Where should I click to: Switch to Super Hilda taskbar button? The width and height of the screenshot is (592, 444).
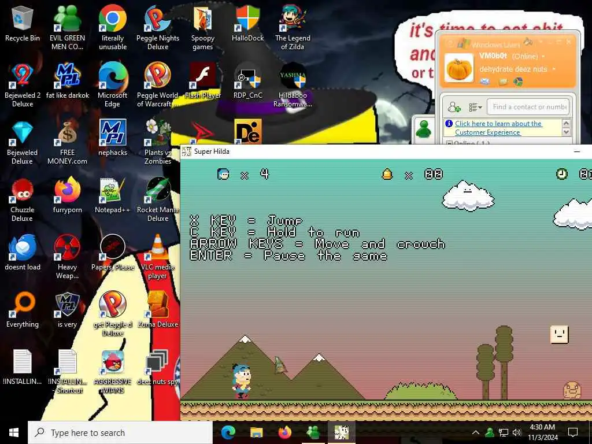[341, 432]
